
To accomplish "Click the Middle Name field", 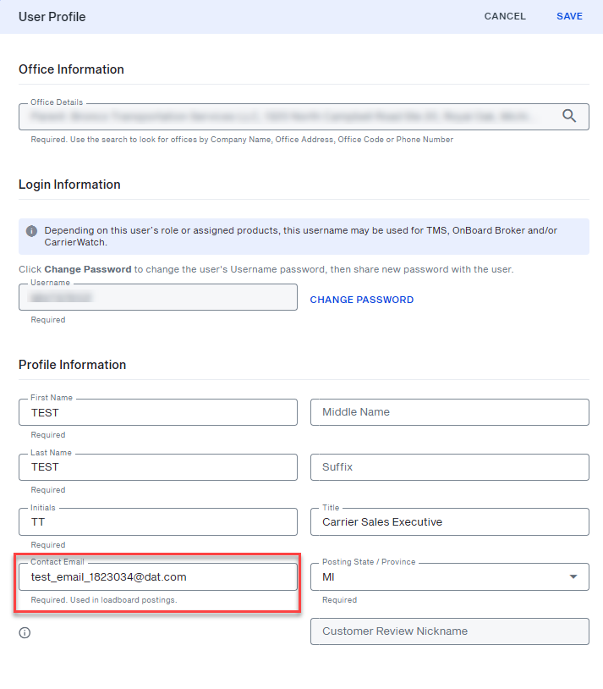I will (449, 412).
